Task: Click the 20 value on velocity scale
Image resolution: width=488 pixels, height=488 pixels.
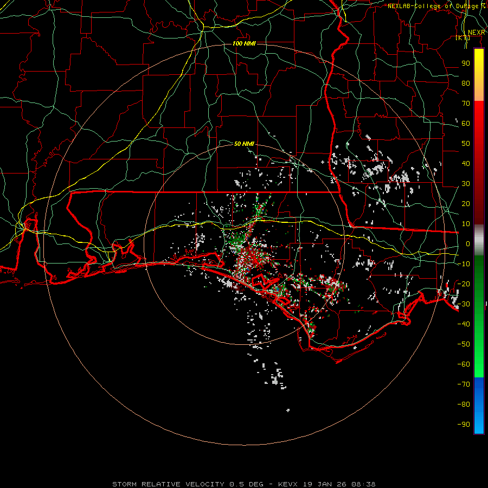Action: click(x=466, y=204)
